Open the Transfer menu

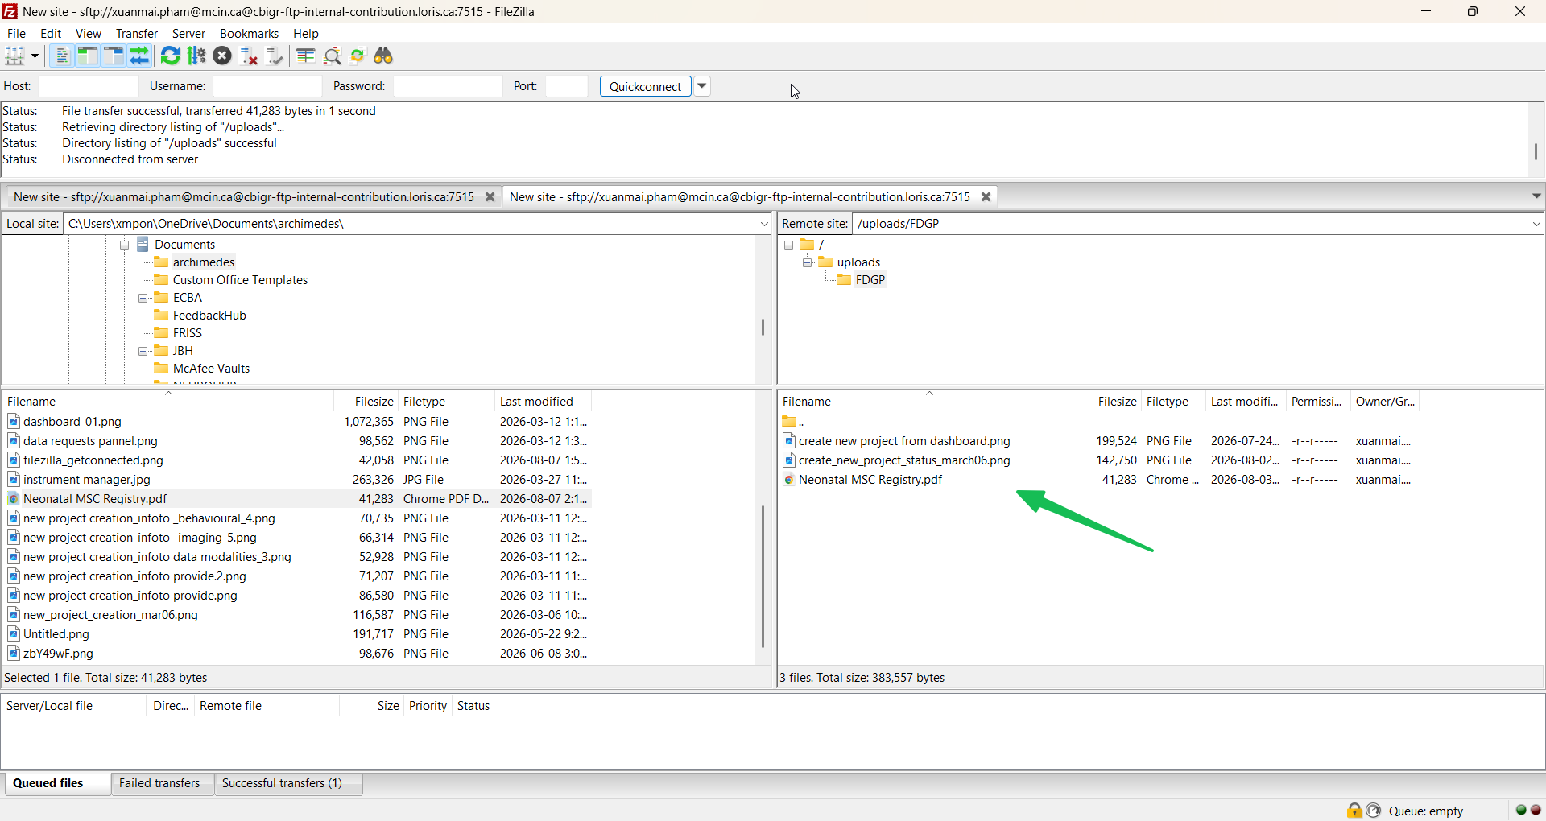click(137, 34)
